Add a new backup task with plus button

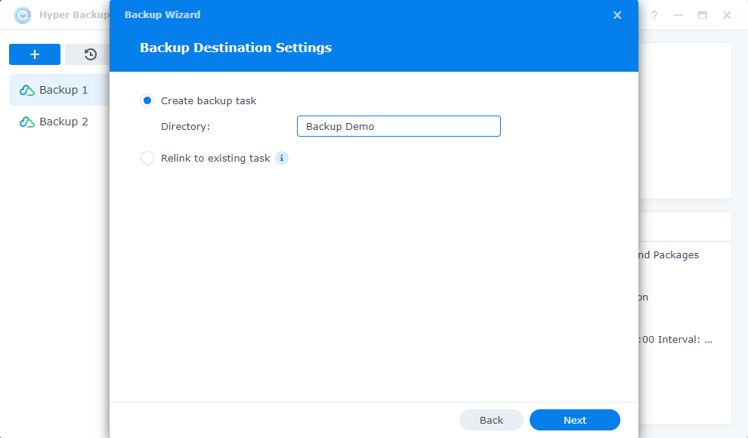35,54
